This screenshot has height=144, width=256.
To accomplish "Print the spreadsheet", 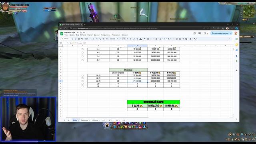I will tap(79, 39).
